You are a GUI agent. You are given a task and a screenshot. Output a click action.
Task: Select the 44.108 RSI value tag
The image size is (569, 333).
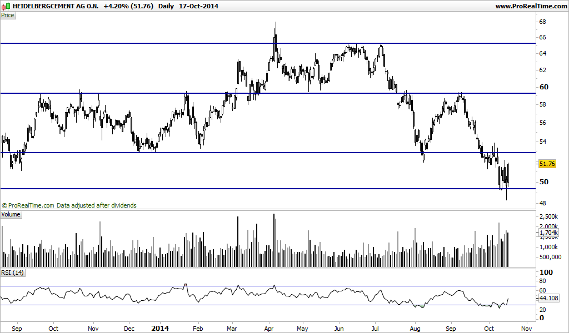tap(548, 298)
